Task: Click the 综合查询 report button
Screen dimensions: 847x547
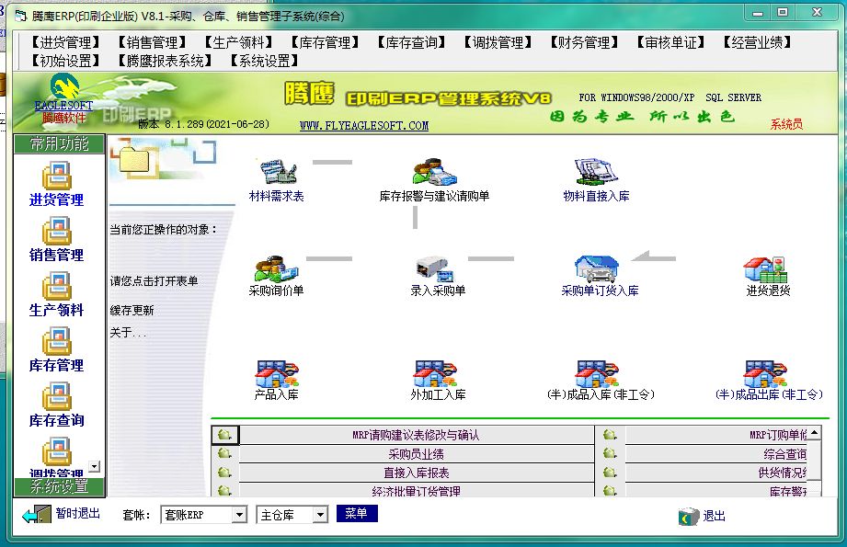Action: (x=716, y=454)
